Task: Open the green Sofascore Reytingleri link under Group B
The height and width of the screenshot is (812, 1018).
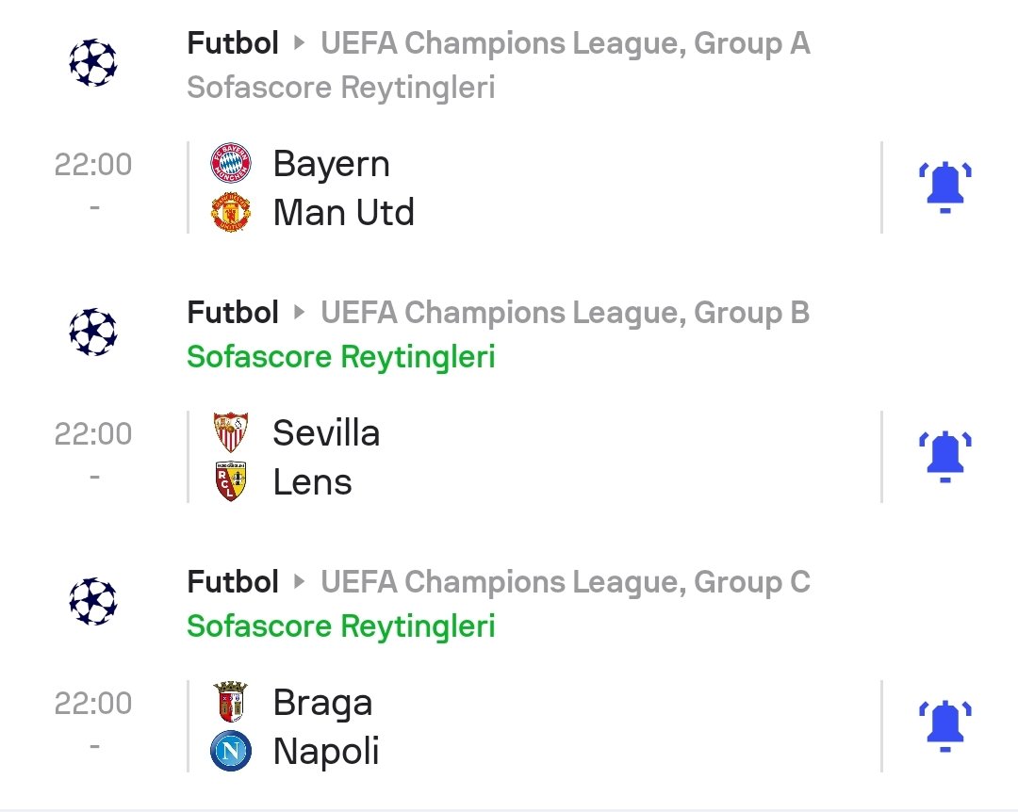Action: click(340, 357)
